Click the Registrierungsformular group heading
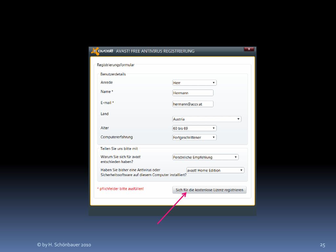Image resolution: width=336 pixels, height=252 pixels. (x=115, y=65)
